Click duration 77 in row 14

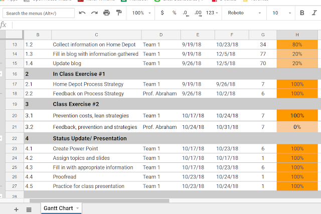point(263,54)
